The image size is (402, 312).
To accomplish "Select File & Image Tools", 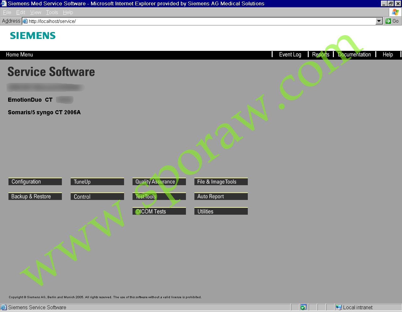I will tap(221, 182).
